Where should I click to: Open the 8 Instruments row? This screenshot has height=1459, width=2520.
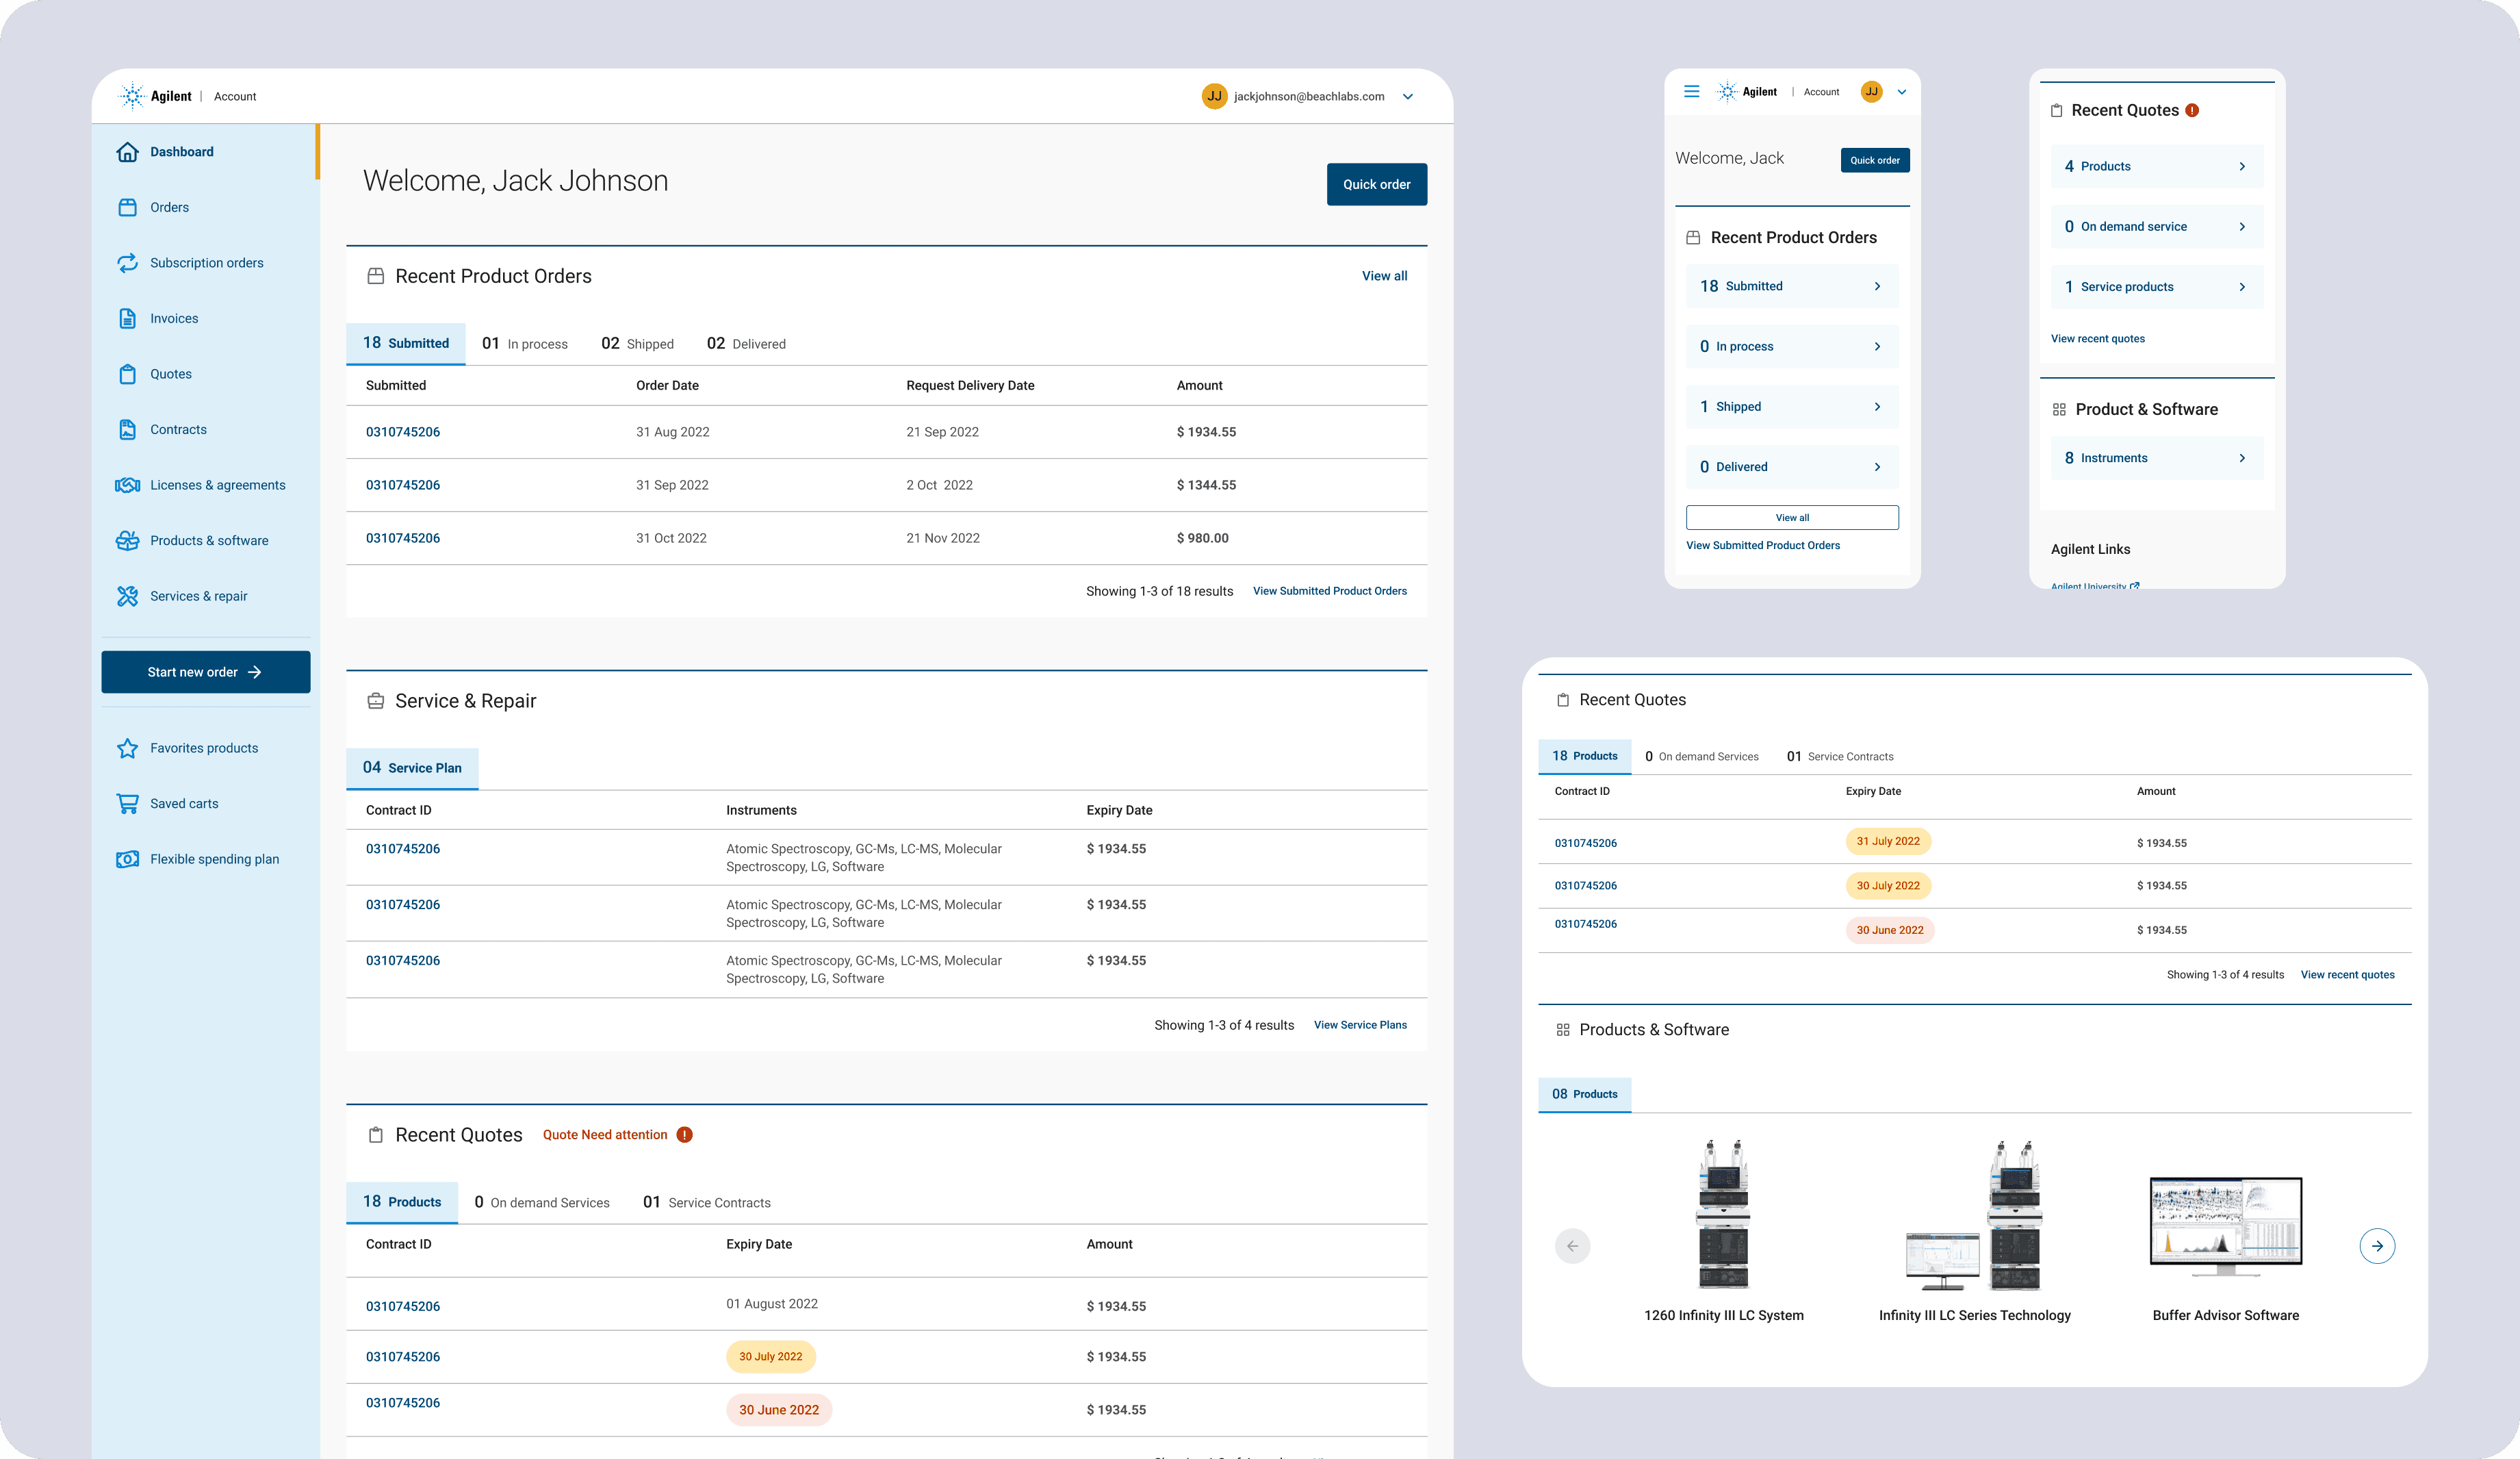(2157, 457)
